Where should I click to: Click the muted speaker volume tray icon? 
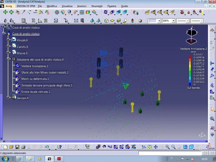point(193,159)
